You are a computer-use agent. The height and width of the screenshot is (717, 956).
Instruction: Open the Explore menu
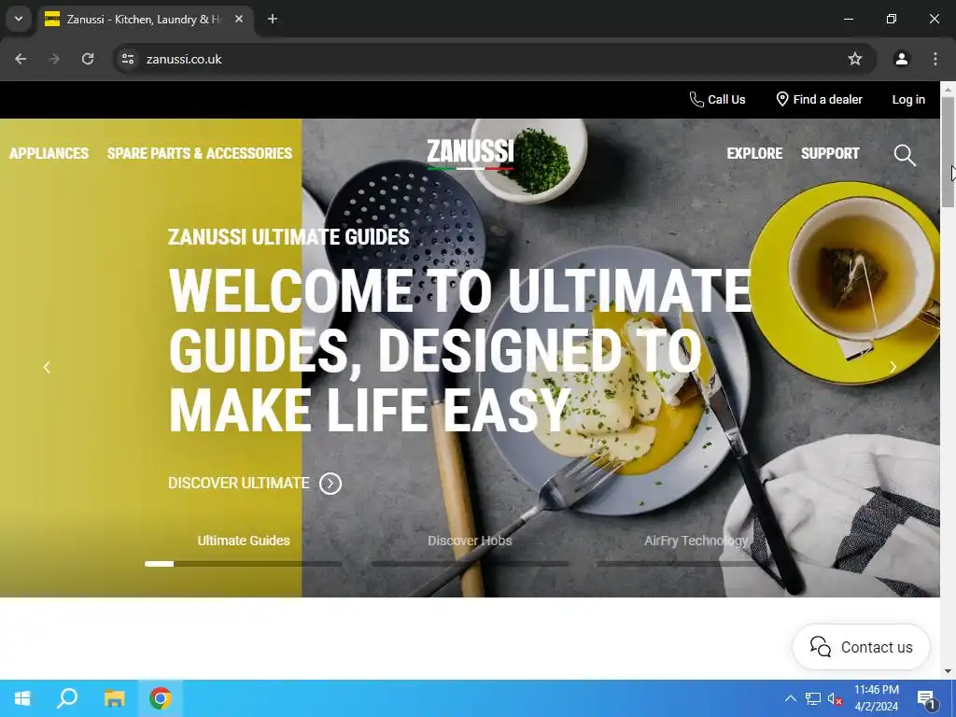click(x=754, y=153)
